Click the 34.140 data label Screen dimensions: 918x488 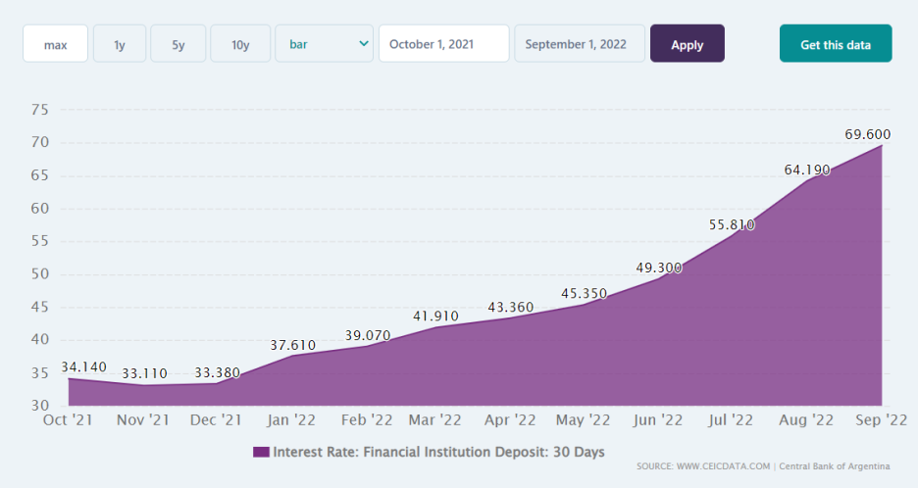tap(83, 366)
